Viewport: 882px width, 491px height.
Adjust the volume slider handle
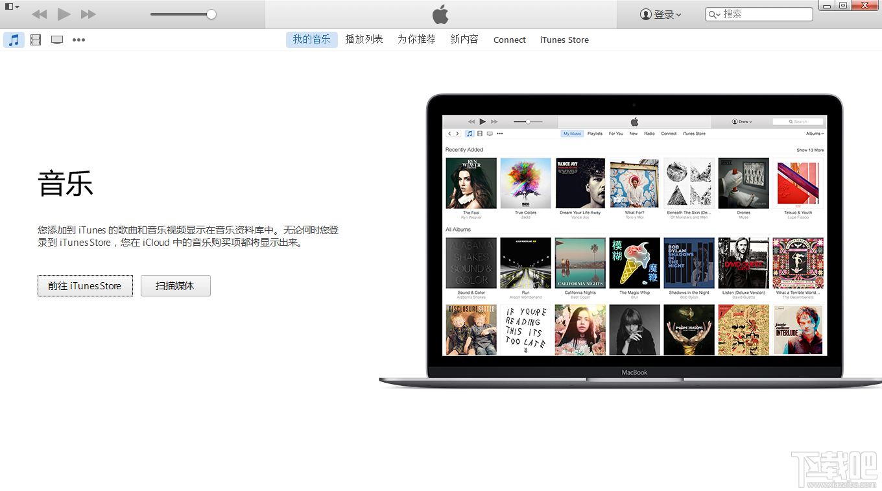tap(211, 14)
